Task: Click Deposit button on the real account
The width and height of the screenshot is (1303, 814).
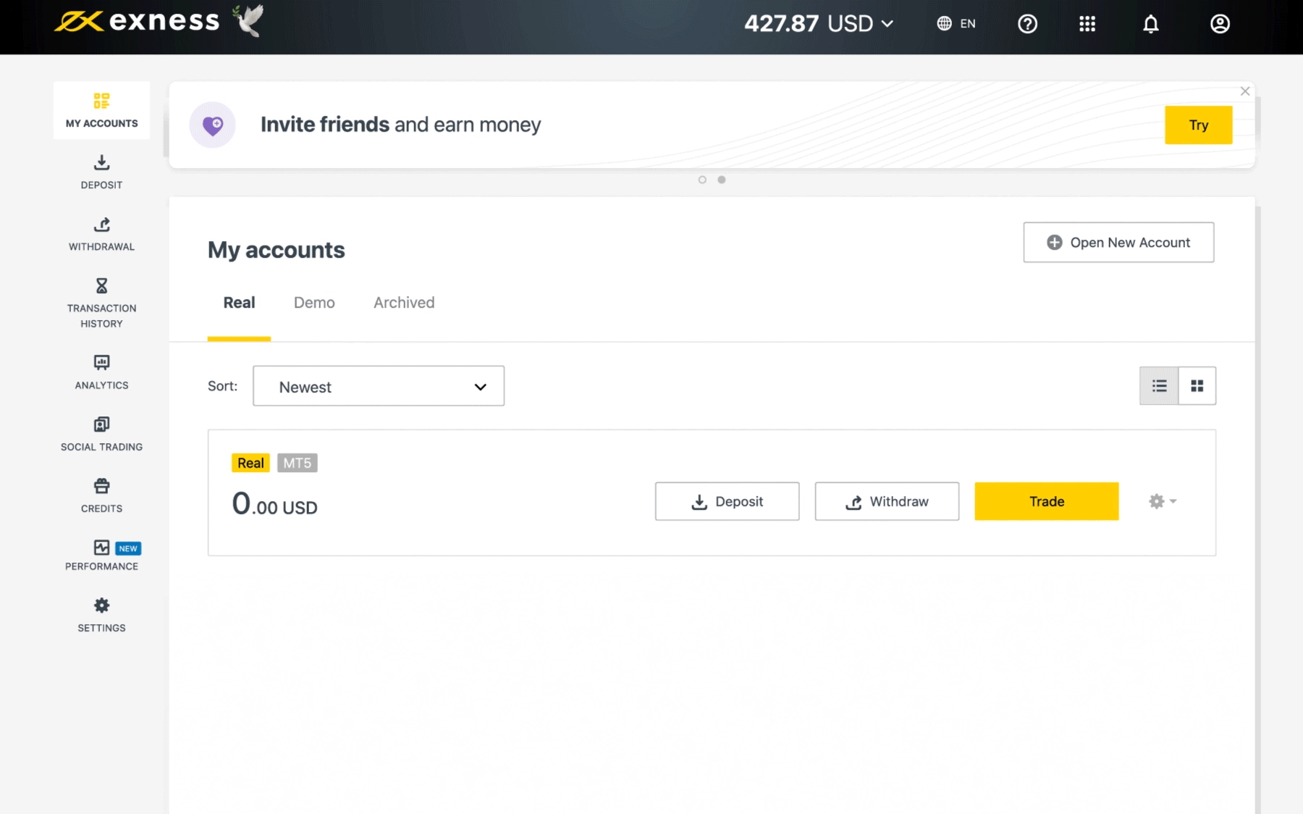Action: 727,501
